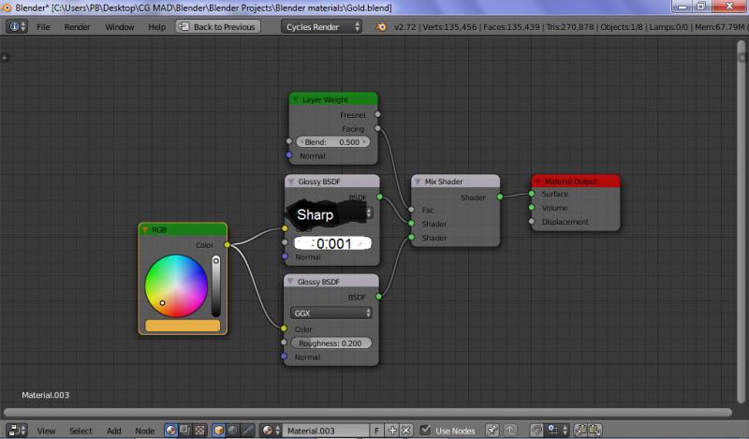This screenshot has width=749, height=439.
Task: Open the Add menu in node editor
Action: [113, 431]
